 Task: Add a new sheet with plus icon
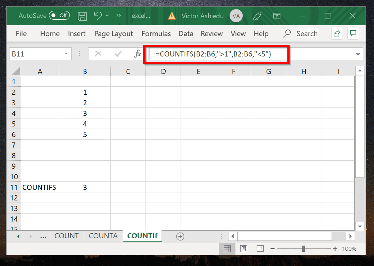pyautogui.click(x=180, y=236)
